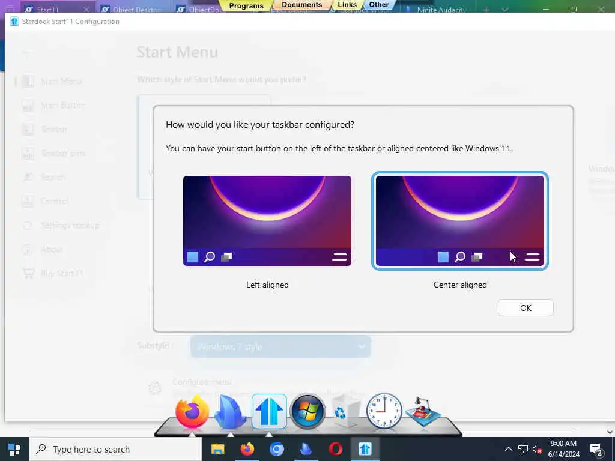Click the analog clock dock icon
The width and height of the screenshot is (615, 461).
click(384, 411)
